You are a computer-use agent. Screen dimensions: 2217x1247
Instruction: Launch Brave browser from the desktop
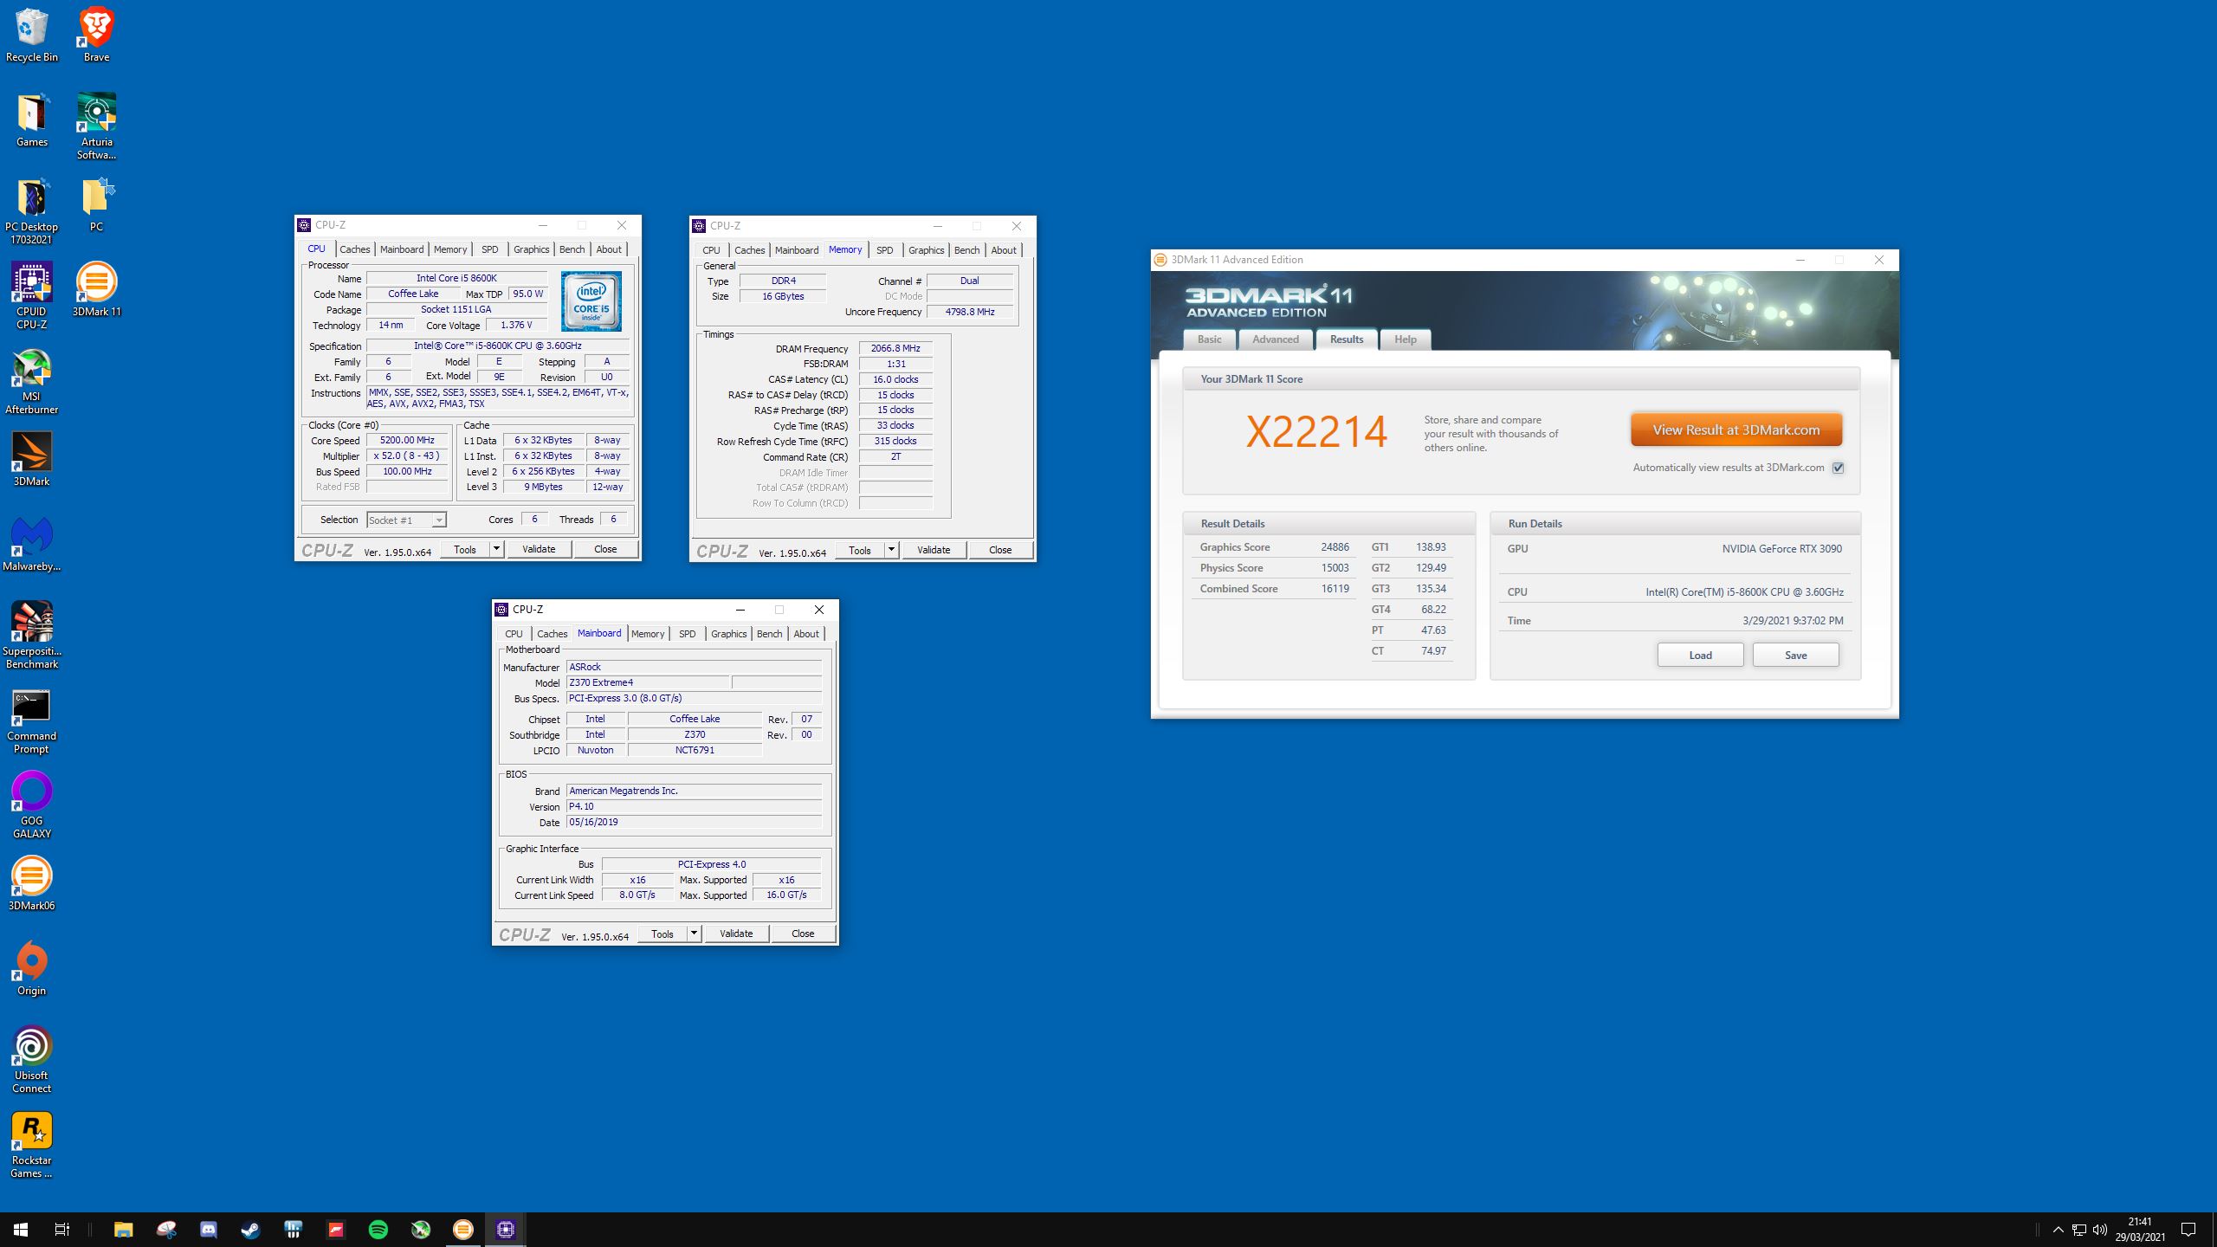click(x=96, y=36)
